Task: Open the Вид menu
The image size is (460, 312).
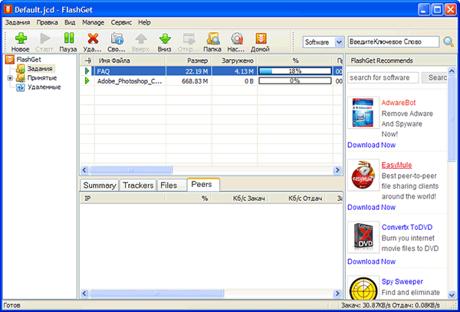Action: tap(70, 22)
